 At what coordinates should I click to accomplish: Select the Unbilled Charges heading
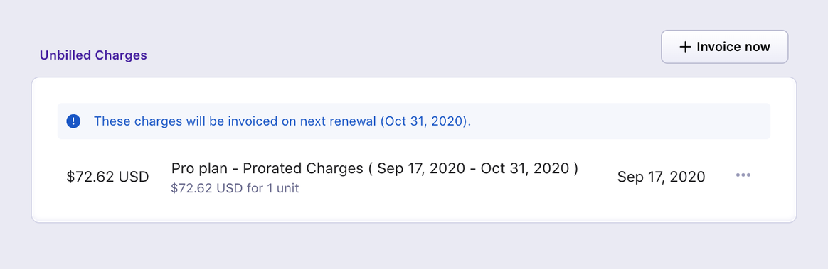click(93, 55)
